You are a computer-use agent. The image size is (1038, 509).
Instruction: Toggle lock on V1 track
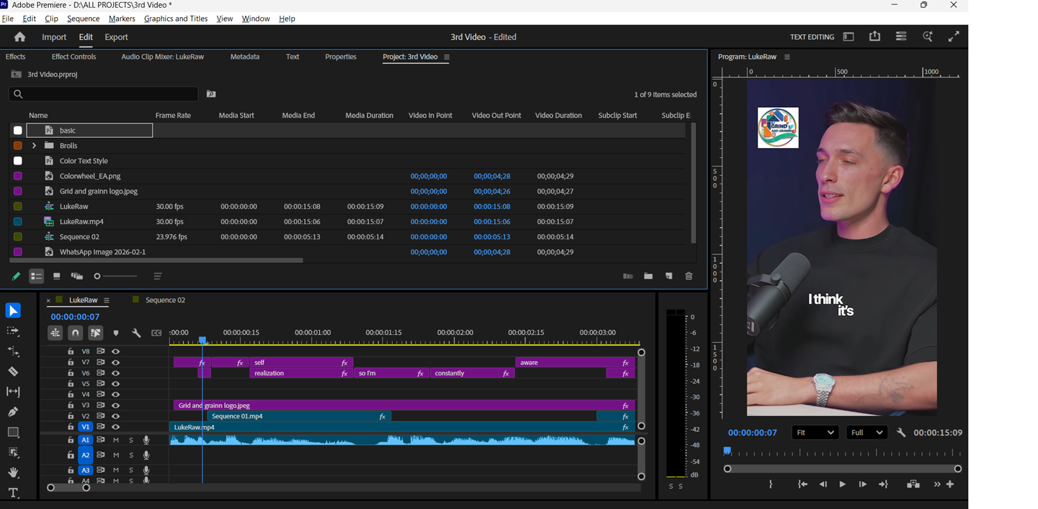[70, 427]
